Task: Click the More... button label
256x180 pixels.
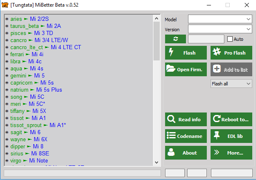Action: [235, 153]
